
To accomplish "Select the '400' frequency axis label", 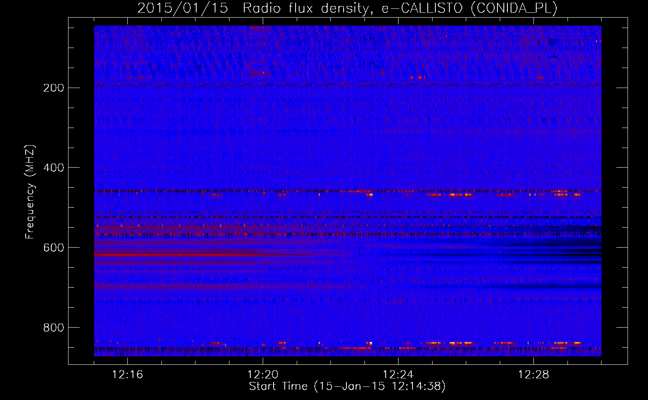I will [54, 168].
